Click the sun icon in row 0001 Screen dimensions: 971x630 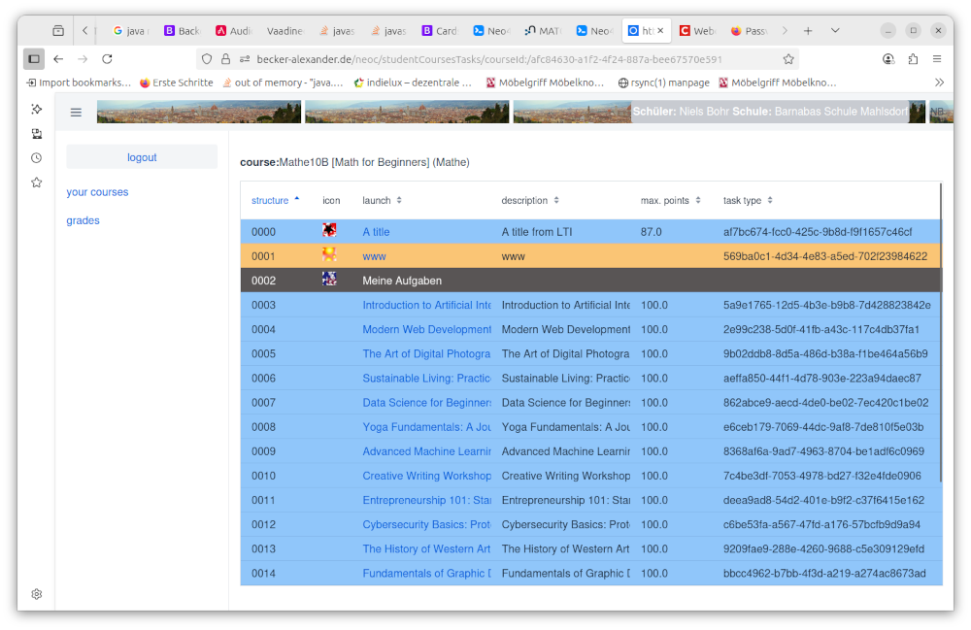329,255
